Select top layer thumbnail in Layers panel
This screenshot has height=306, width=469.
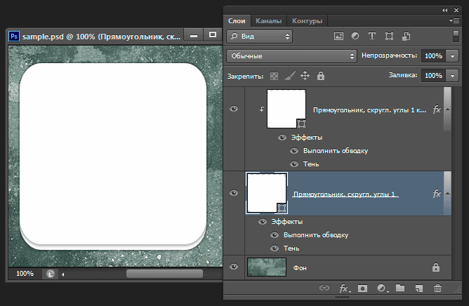[x=286, y=109]
